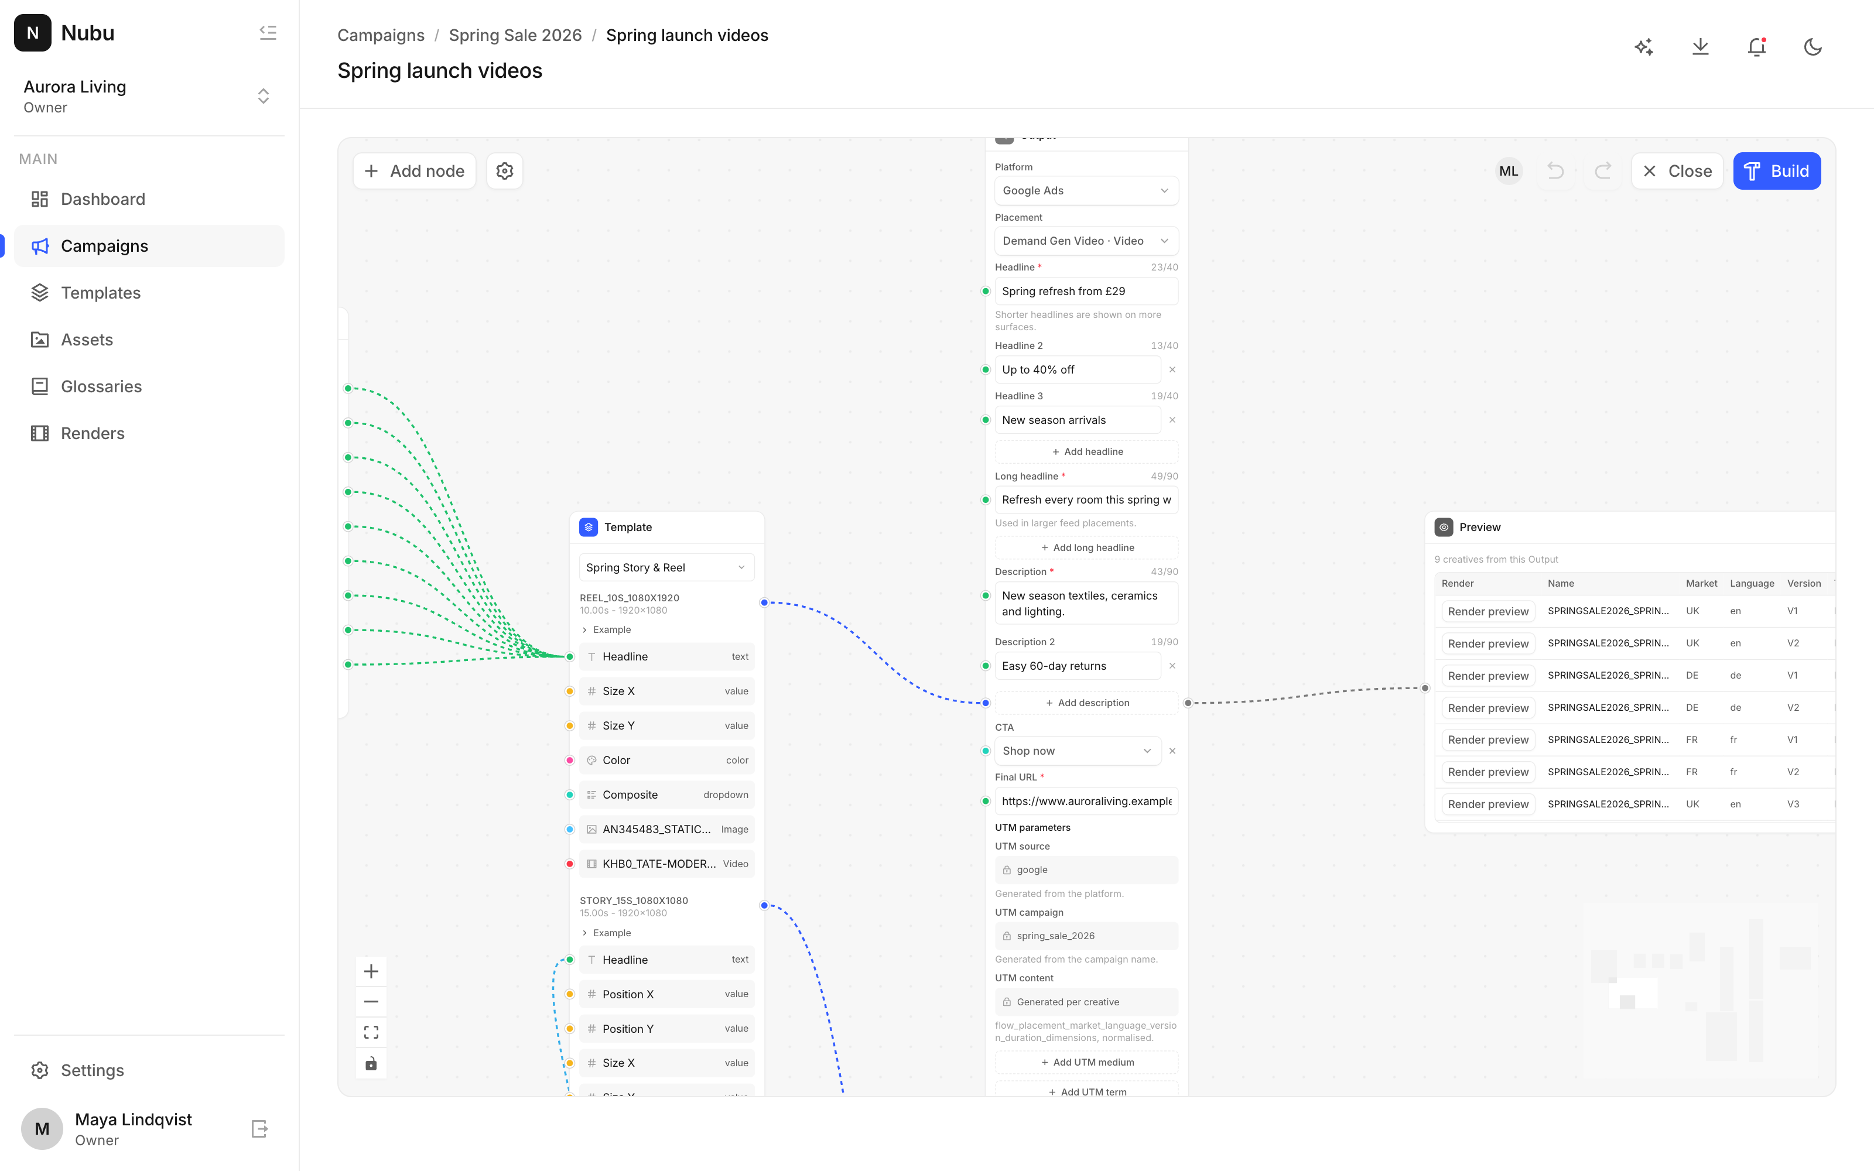Select the Position Y value row
This screenshot has width=1874, height=1171.
pos(667,1029)
